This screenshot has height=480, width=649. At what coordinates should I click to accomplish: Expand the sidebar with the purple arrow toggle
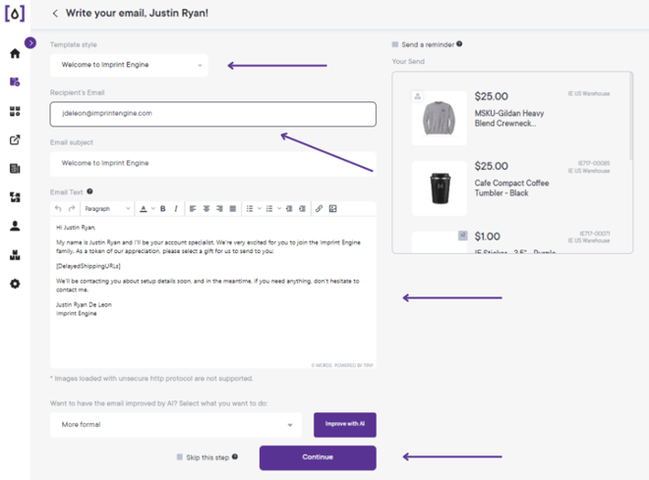(30, 42)
